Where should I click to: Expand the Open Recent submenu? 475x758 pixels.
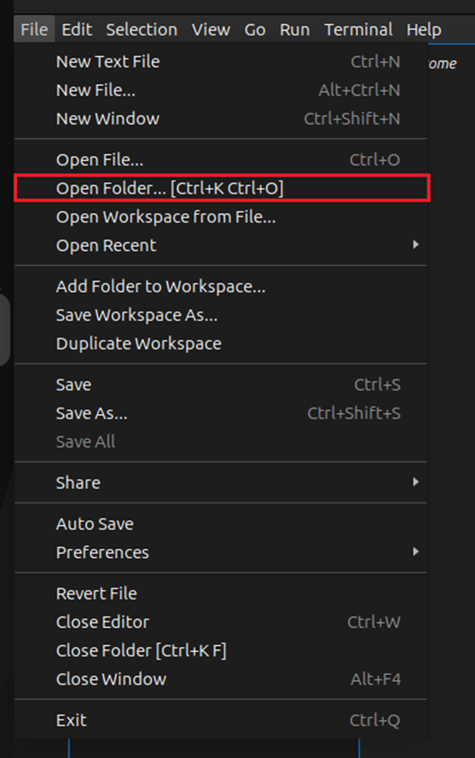coord(106,245)
